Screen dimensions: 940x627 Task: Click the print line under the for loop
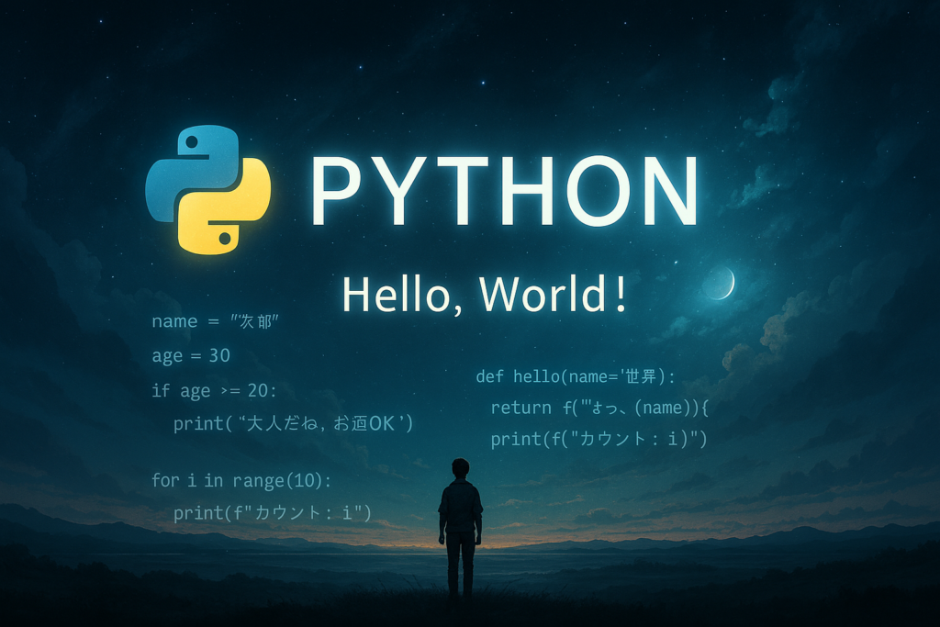tap(272, 512)
